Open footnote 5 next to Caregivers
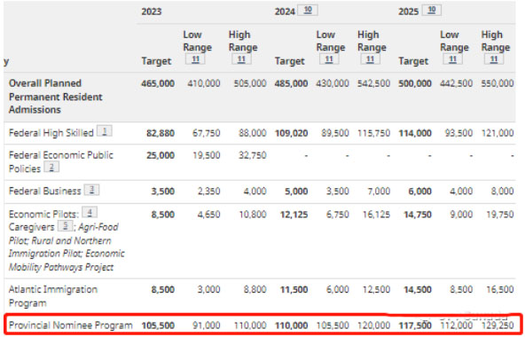 click(66, 226)
